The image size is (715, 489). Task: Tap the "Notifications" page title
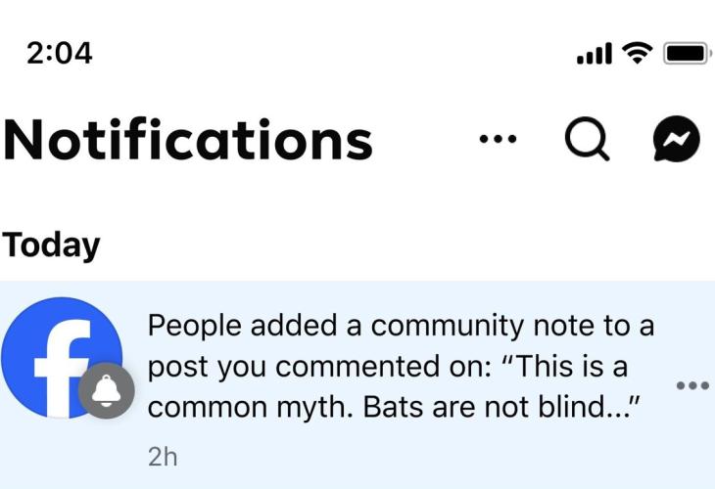[x=188, y=141]
